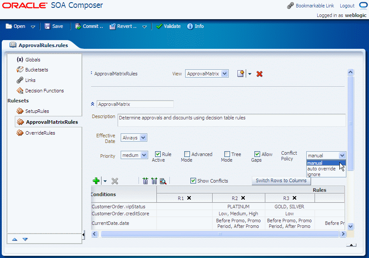Choose auto override conflict policy
The image size is (369, 258).
coord(326,169)
